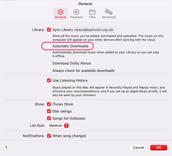Screen dimensions: 172x156
Task: Disable Use Listening History
Action: [x=49, y=80]
